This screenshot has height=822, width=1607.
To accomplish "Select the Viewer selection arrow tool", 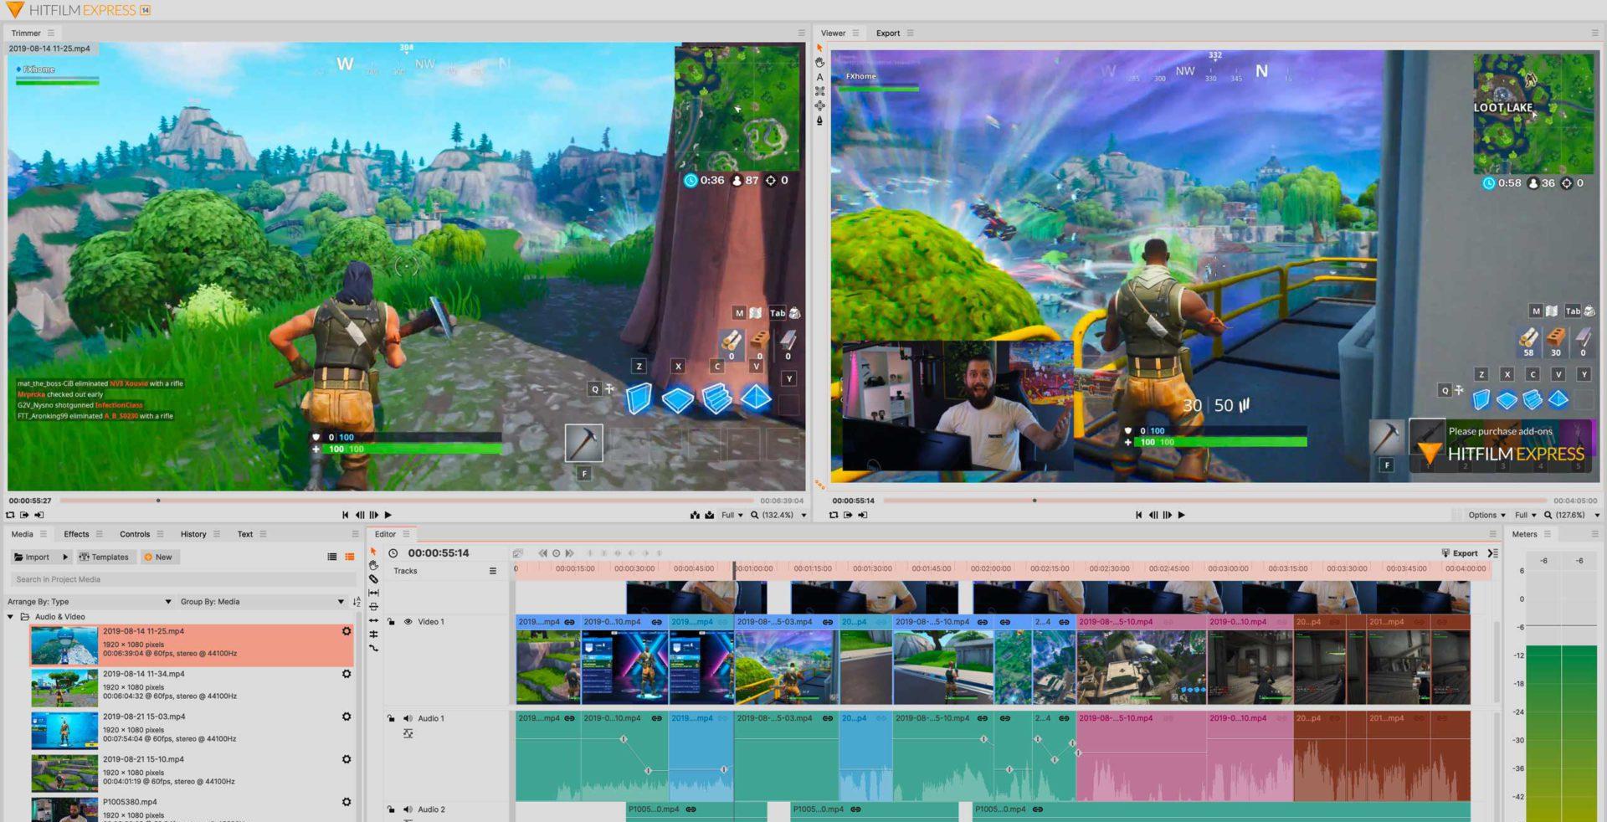I will pyautogui.click(x=819, y=49).
